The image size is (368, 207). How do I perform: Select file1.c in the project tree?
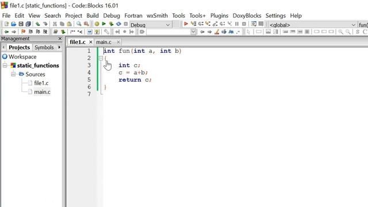tap(41, 83)
